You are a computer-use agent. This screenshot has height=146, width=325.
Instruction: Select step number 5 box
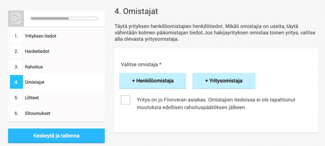(x=16, y=98)
